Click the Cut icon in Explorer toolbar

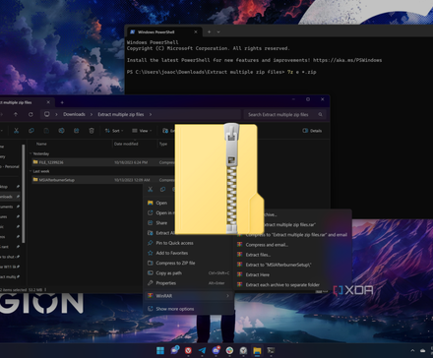pyautogui.click(x=16, y=131)
